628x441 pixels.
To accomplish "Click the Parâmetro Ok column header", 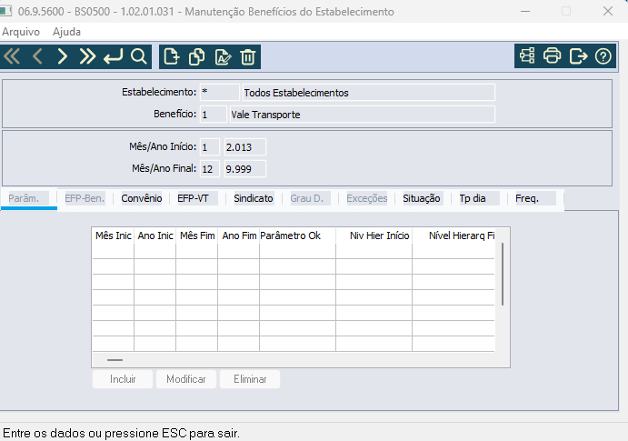I will (x=297, y=236).
